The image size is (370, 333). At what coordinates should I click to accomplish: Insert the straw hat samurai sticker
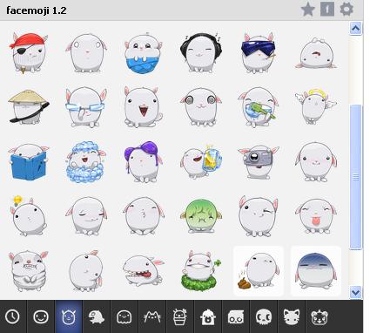point(28,107)
